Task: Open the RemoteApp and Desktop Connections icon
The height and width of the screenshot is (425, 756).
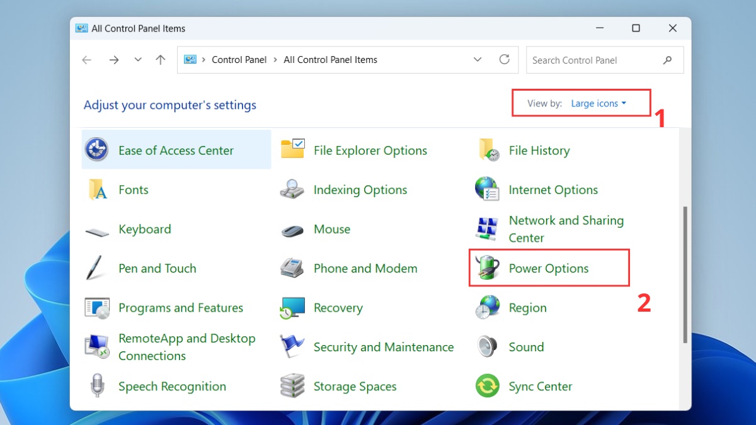Action: [x=97, y=347]
